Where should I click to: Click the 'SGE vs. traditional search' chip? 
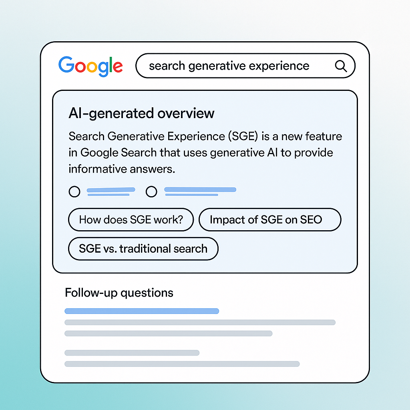pyautogui.click(x=143, y=249)
